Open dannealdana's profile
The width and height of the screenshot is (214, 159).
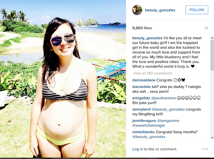tap(144, 80)
